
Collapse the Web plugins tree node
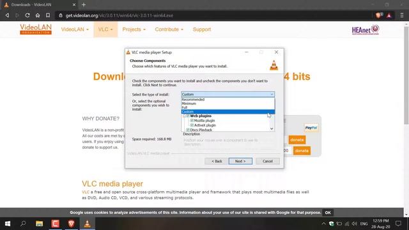[x=184, y=116]
